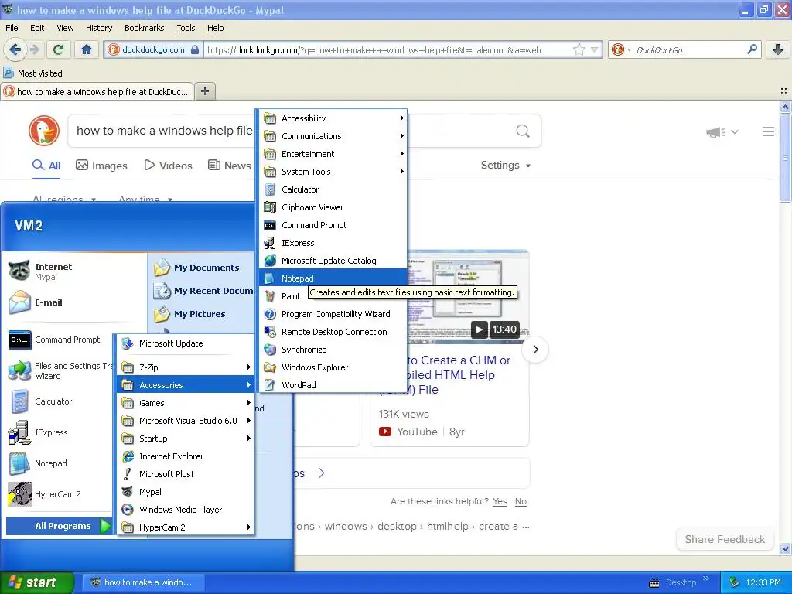Click the DuckDuckGo duck logo

pos(44,131)
